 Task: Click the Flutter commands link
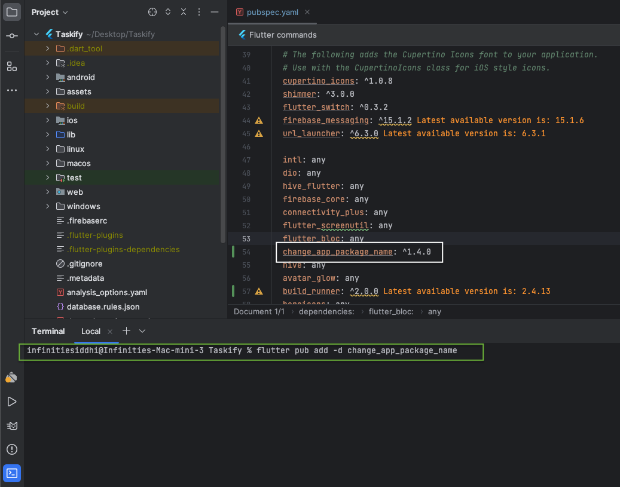pyautogui.click(x=283, y=35)
